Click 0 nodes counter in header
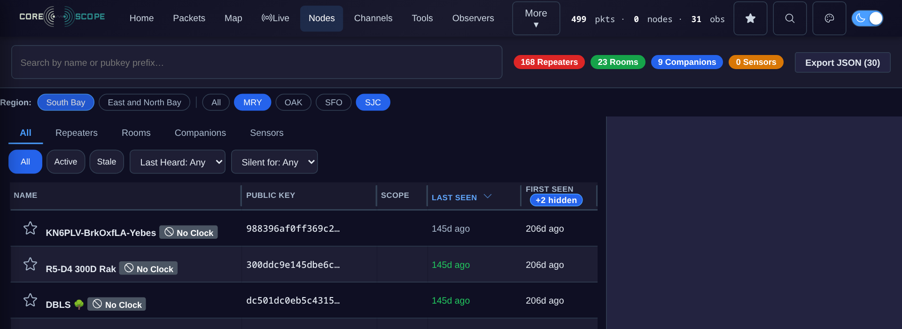The image size is (902, 329). 653,19
